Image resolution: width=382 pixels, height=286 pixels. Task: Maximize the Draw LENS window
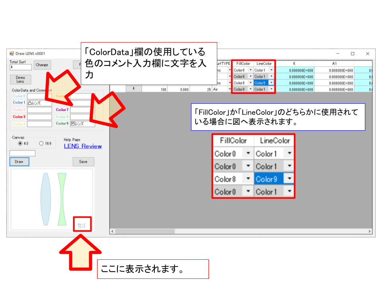353,54
